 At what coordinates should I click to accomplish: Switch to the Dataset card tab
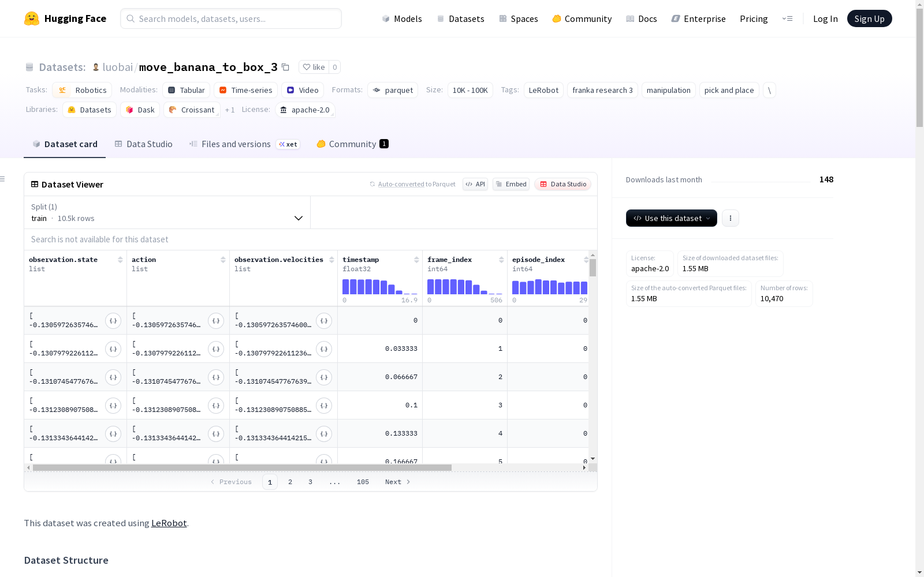click(65, 144)
